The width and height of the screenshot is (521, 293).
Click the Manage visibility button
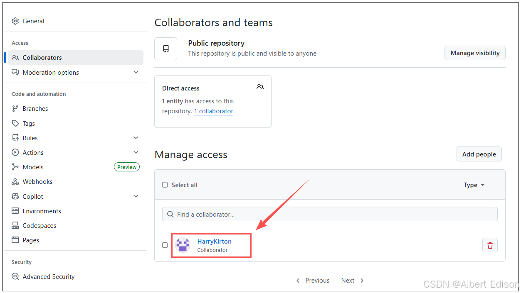pos(475,53)
